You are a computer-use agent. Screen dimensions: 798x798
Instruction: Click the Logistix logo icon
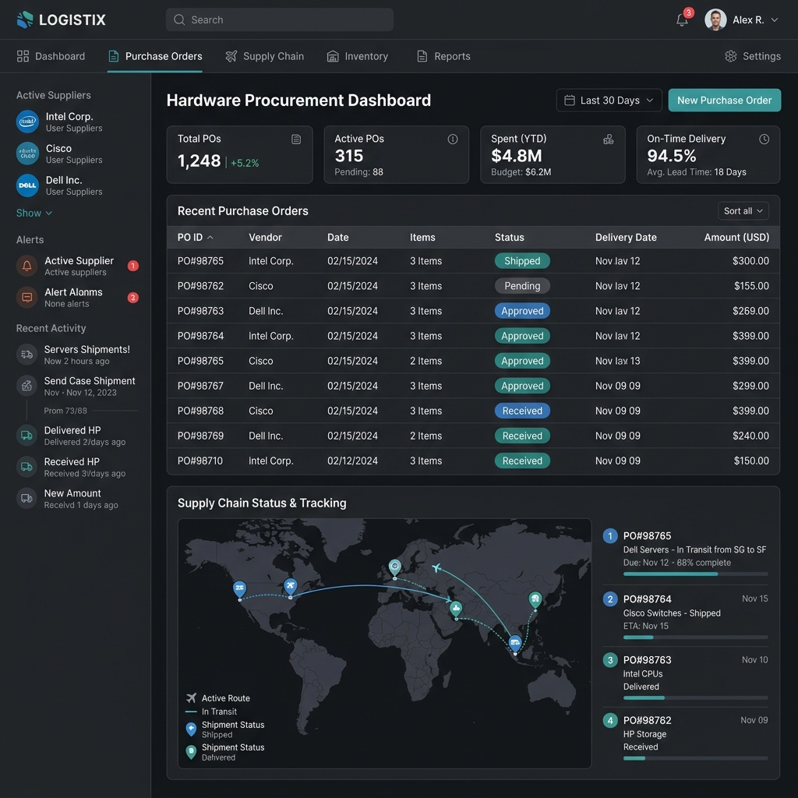[25, 19]
